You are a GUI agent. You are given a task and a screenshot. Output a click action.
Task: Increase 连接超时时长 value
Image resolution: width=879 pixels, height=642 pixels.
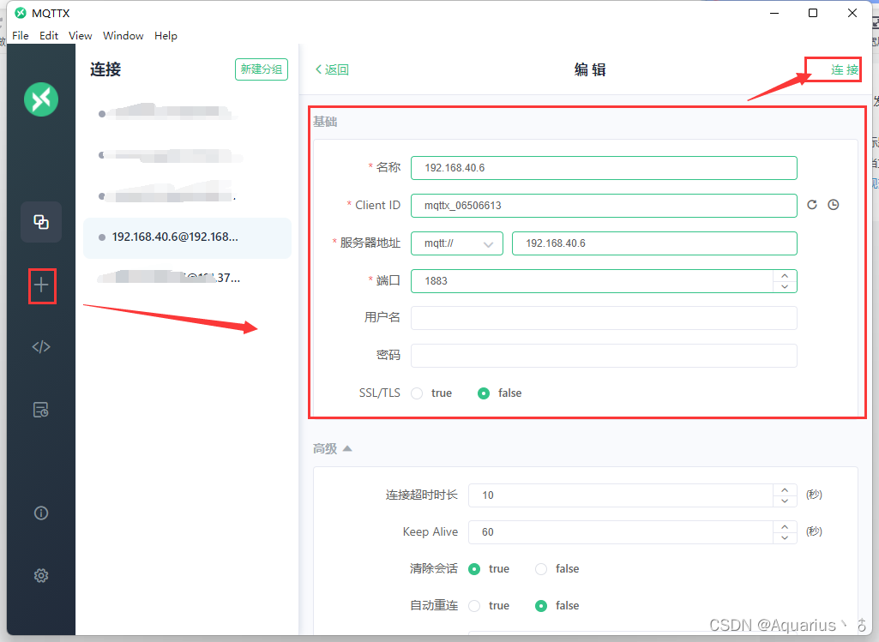click(x=785, y=489)
